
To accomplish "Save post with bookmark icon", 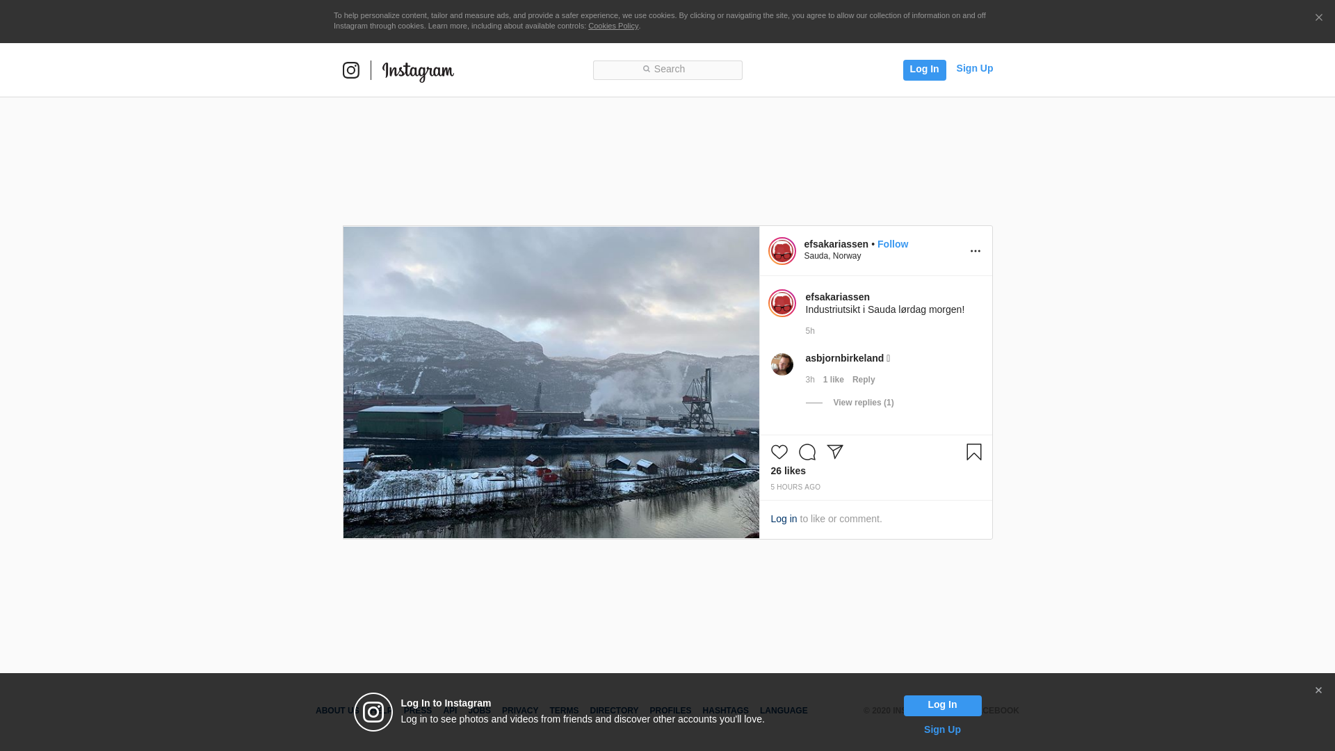I will [974, 452].
